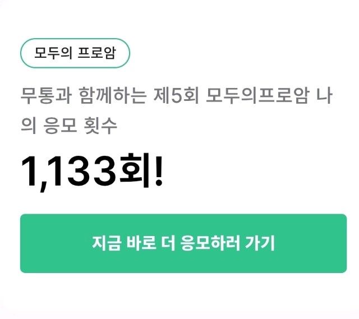Viewport: 359px width, 319px height.
Task: Click the 무통과 함께하는 제5회 description line
Action: [x=176, y=95]
